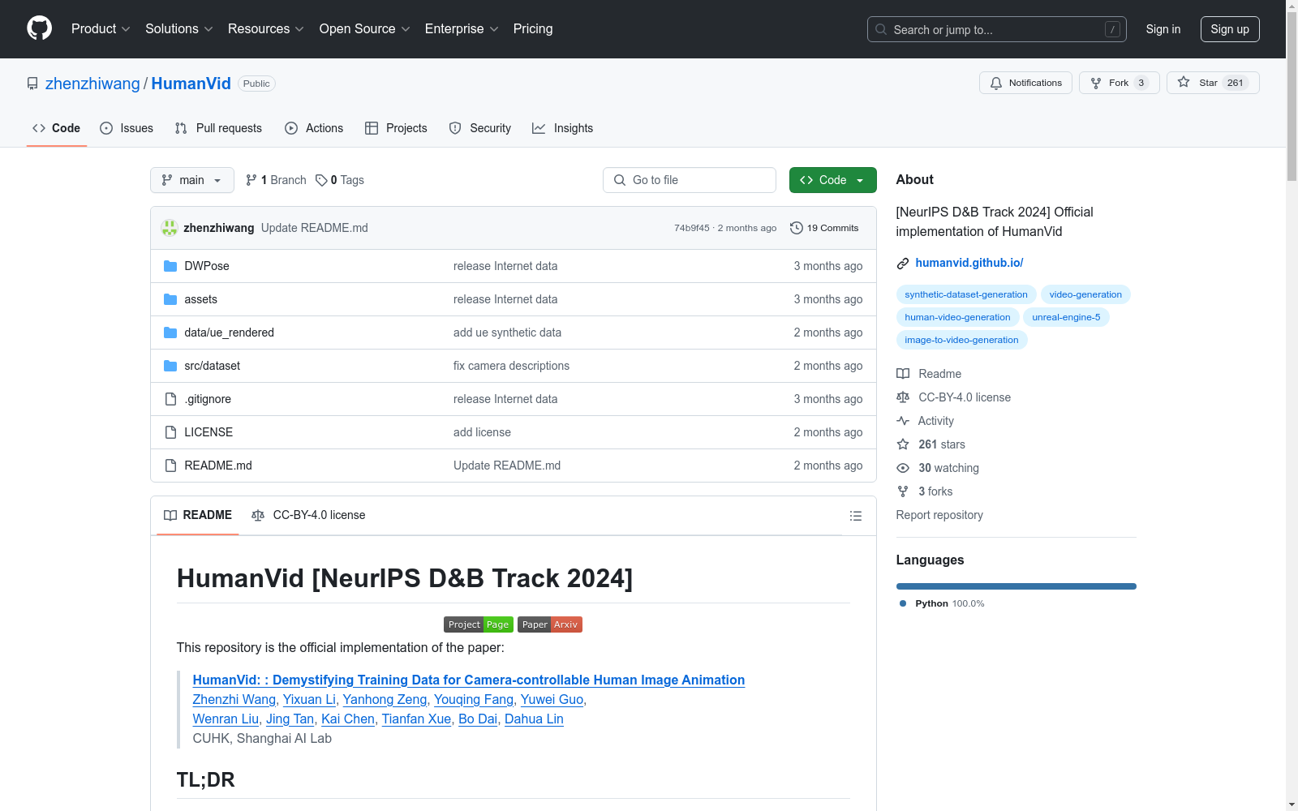Click the commit history clock icon
Viewport: 1298px width, 811px height.
click(797, 228)
